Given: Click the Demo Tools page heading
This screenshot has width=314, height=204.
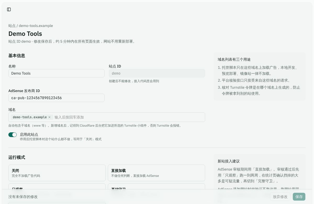Looking at the screenshot, I should (25, 34).
